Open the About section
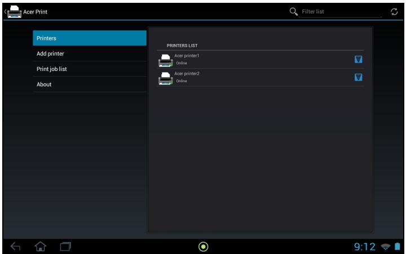This screenshot has width=406, height=254. pyautogui.click(x=90, y=84)
